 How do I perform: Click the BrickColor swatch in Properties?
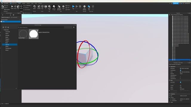tap(180, 68)
